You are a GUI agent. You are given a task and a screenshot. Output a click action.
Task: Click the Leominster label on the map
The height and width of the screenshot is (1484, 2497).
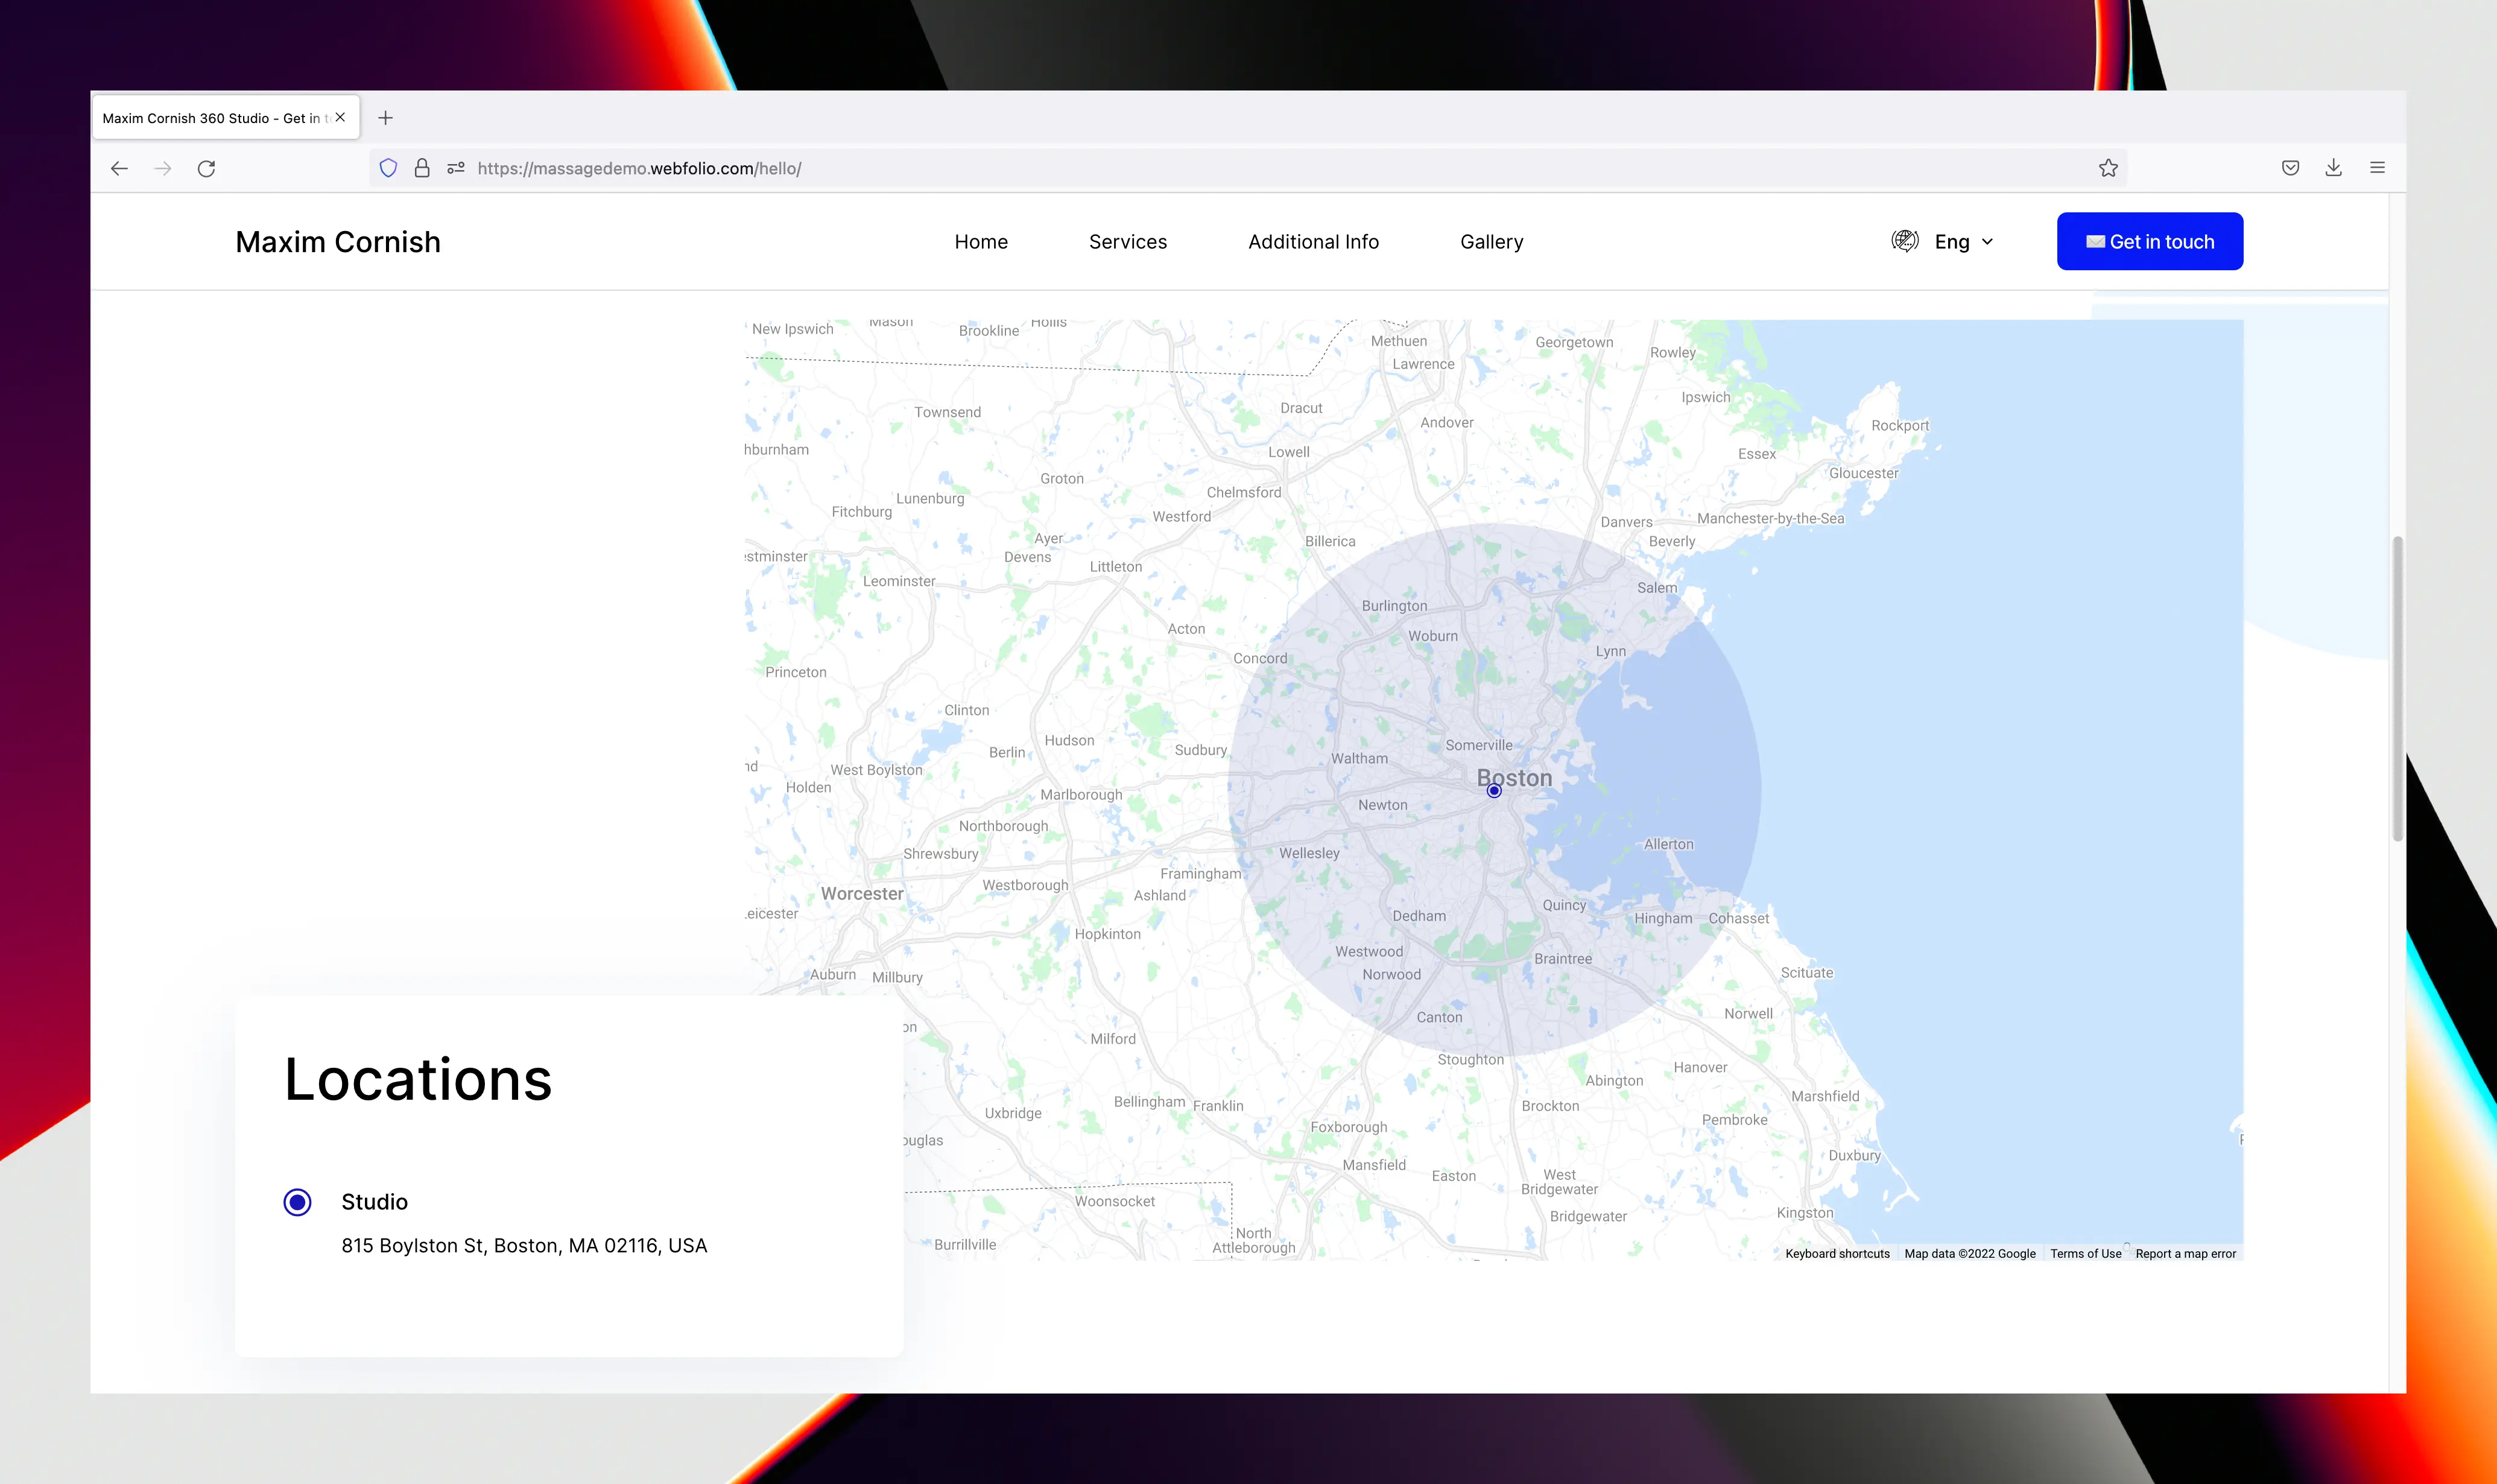899,581
